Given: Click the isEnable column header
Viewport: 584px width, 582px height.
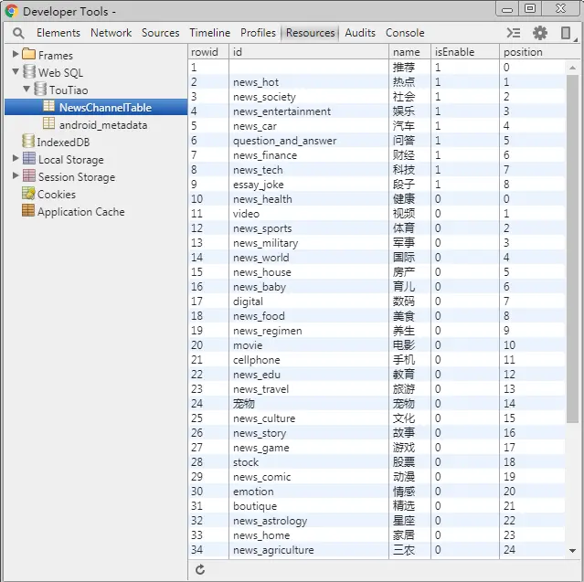Looking at the screenshot, I should pyautogui.click(x=465, y=52).
